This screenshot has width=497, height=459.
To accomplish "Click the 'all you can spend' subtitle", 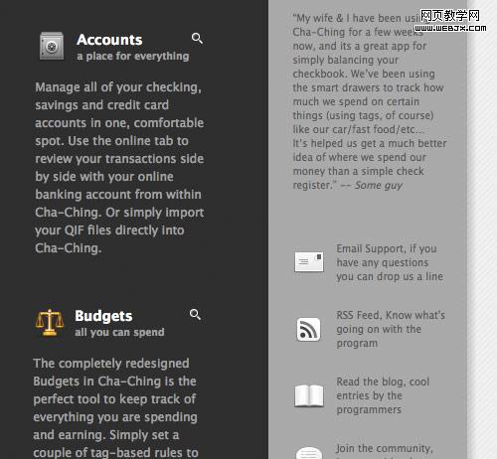I will tap(119, 332).
